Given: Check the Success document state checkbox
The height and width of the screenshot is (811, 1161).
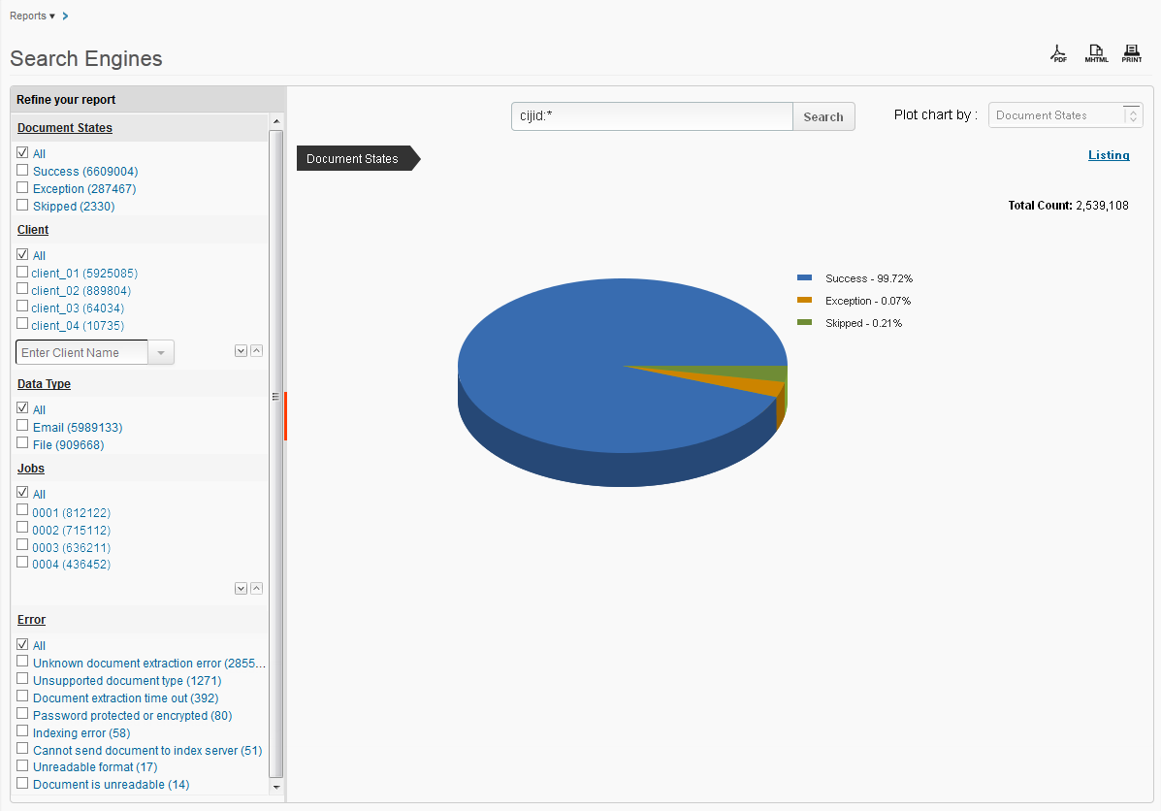Looking at the screenshot, I should [x=22, y=171].
